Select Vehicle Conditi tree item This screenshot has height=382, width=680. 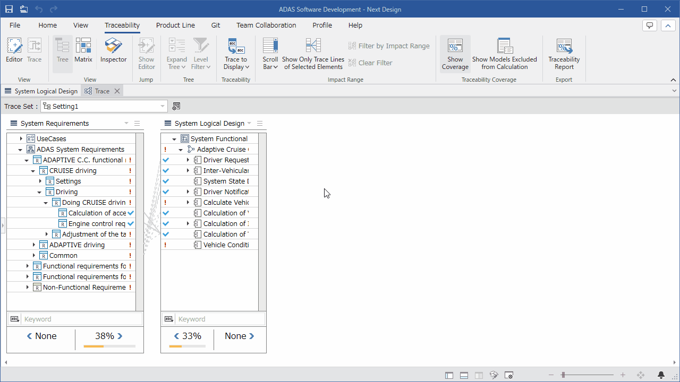point(226,245)
